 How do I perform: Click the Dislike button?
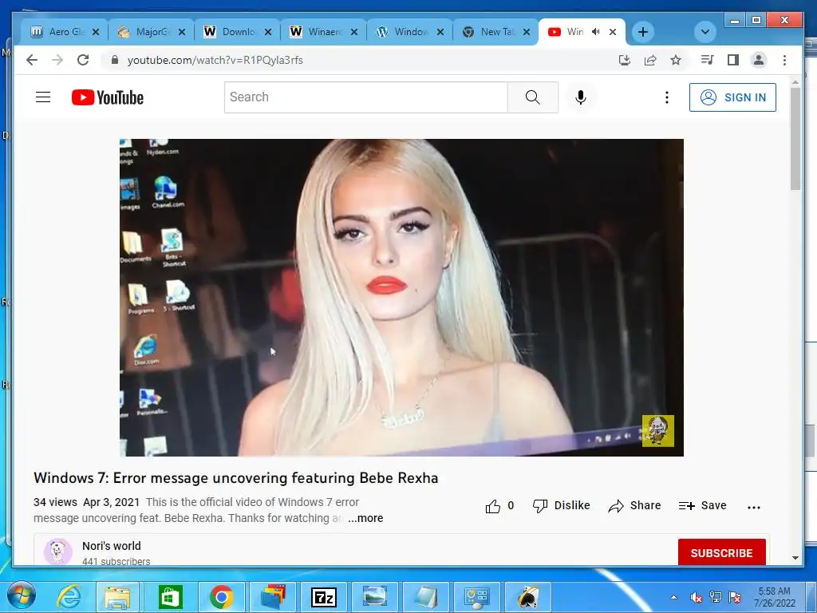561,505
